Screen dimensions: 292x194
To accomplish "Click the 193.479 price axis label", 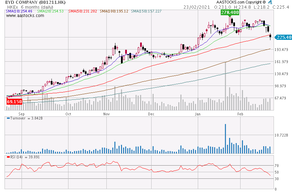I will (x=281, y=50).
